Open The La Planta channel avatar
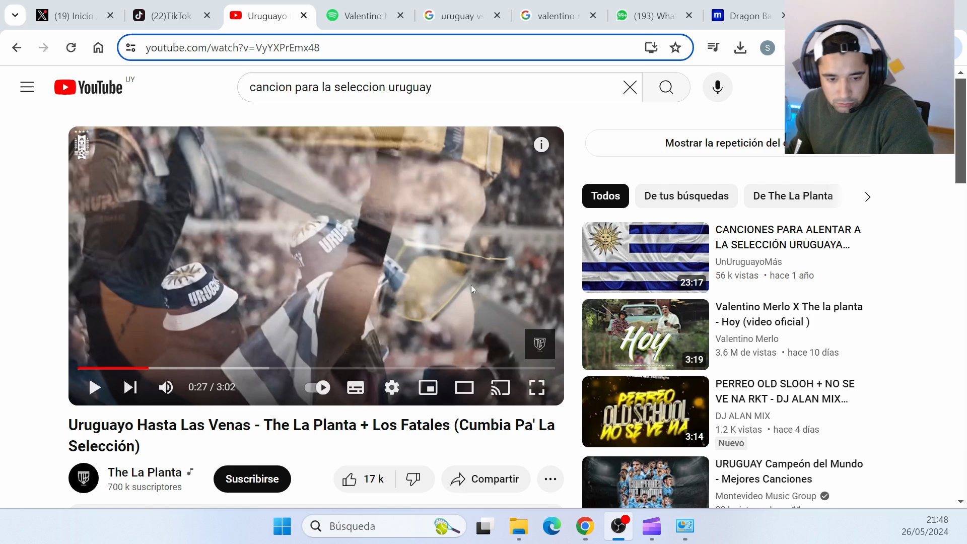 click(x=84, y=478)
